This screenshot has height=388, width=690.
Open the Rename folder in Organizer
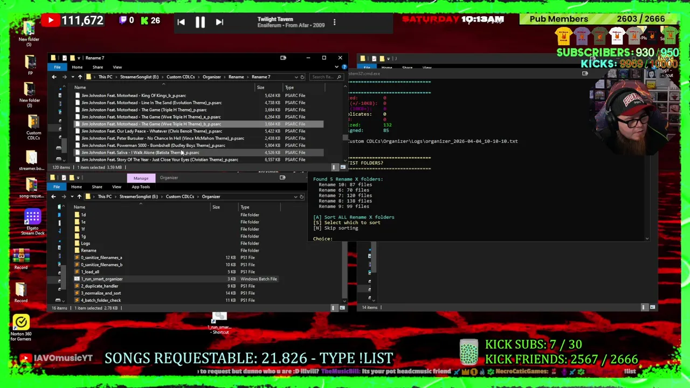pyautogui.click(x=88, y=251)
